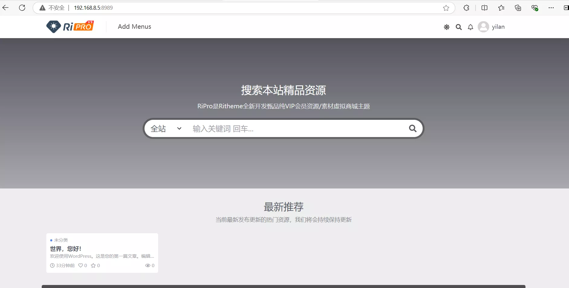Open the user avatar icon

coord(483,27)
